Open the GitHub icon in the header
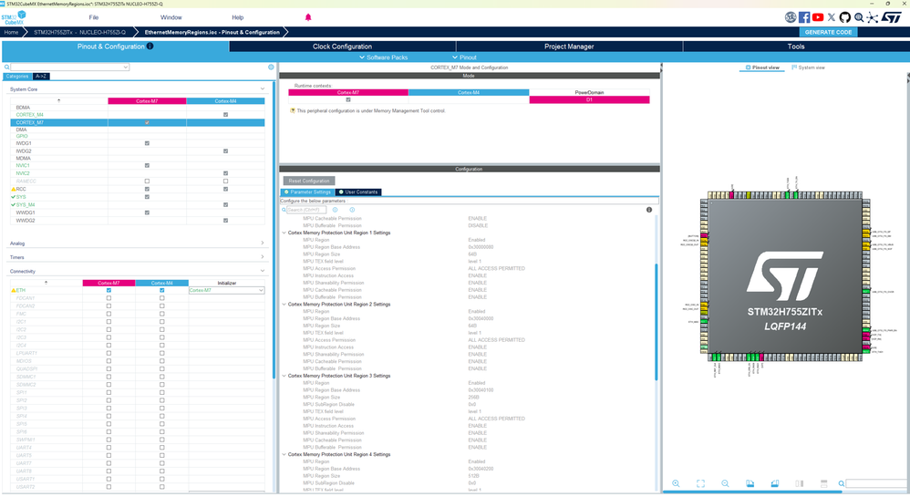The height and width of the screenshot is (497, 910). (x=844, y=17)
